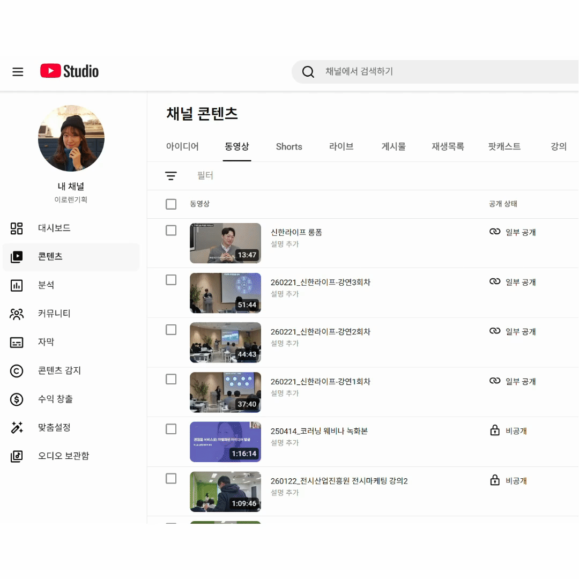Image resolution: width=579 pixels, height=579 pixels.
Task: Open the 44:43 강연2회차 thumbnail
Action: pos(225,342)
